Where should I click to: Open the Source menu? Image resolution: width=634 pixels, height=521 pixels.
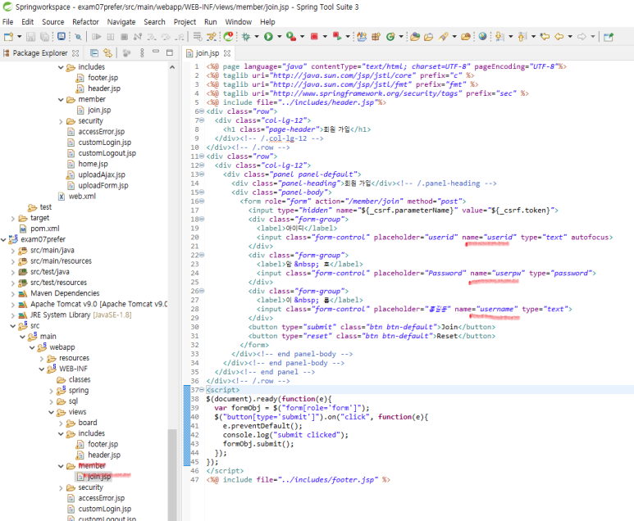[53, 22]
